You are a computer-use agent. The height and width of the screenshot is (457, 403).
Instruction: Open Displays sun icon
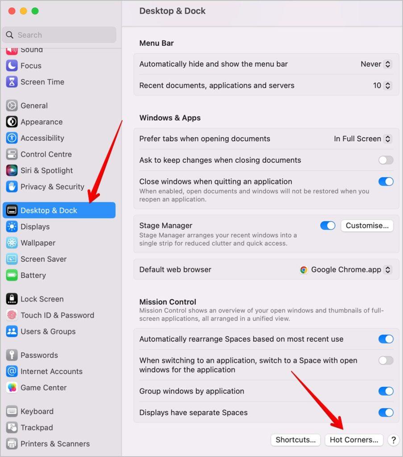(x=12, y=226)
